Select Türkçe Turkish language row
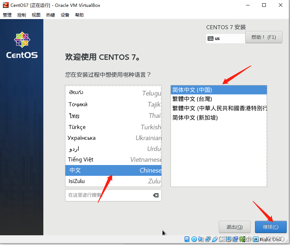The height and width of the screenshot is (245, 290). click(113, 127)
